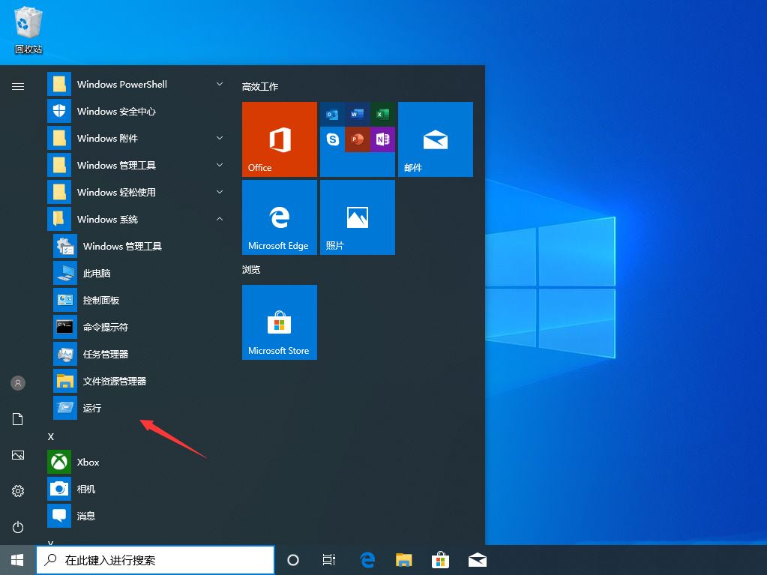
Task: Launch the 运行 (Run) dialog
Action: pos(91,408)
